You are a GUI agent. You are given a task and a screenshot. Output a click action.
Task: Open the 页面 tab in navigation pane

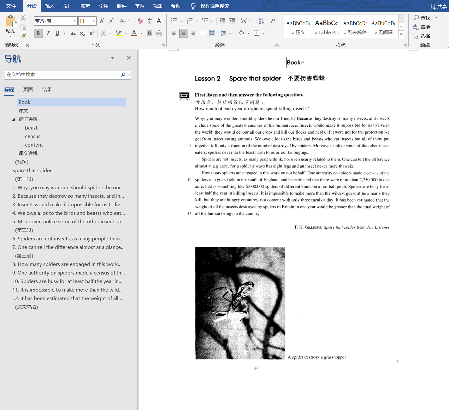click(x=28, y=90)
